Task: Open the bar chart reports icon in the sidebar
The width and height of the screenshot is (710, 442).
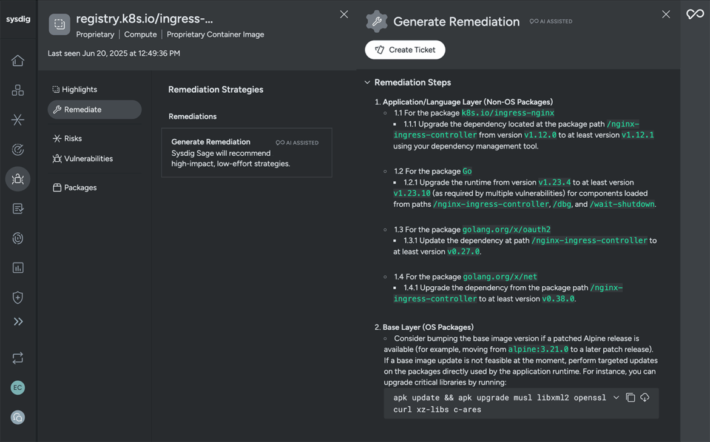Action: pos(18,268)
